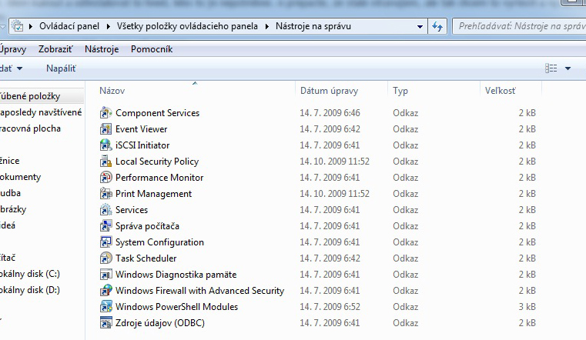The width and height of the screenshot is (586, 340).
Task: Click the Performance Monitor icon
Action: click(106, 178)
